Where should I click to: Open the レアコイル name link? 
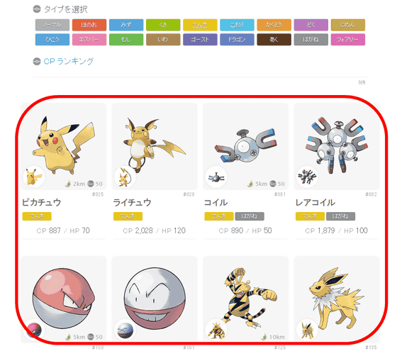pos(315,203)
